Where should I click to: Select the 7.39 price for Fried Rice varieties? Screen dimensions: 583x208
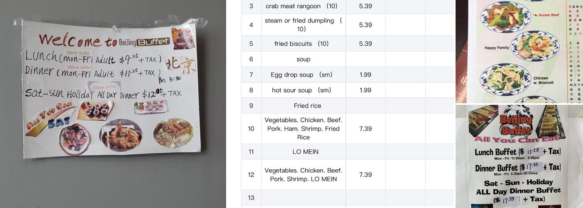pyautogui.click(x=365, y=129)
